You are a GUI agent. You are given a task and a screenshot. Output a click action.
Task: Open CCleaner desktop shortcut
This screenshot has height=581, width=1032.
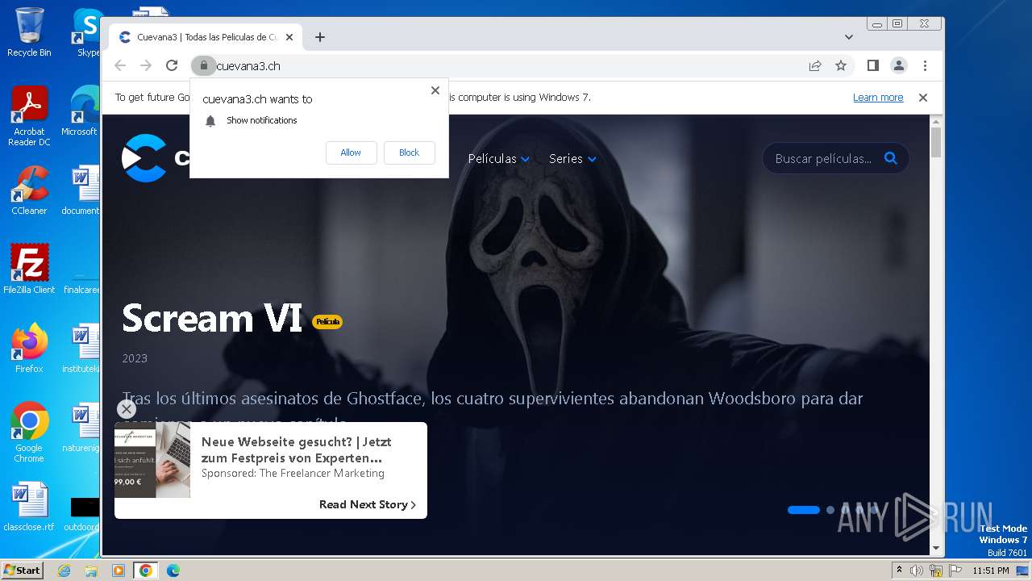pos(29,190)
